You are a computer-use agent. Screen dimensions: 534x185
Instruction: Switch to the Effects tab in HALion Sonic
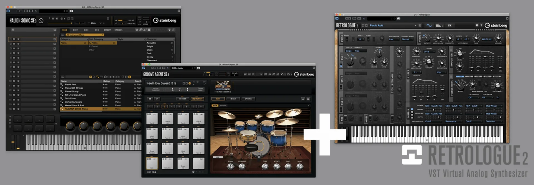pyautogui.click(x=108, y=30)
